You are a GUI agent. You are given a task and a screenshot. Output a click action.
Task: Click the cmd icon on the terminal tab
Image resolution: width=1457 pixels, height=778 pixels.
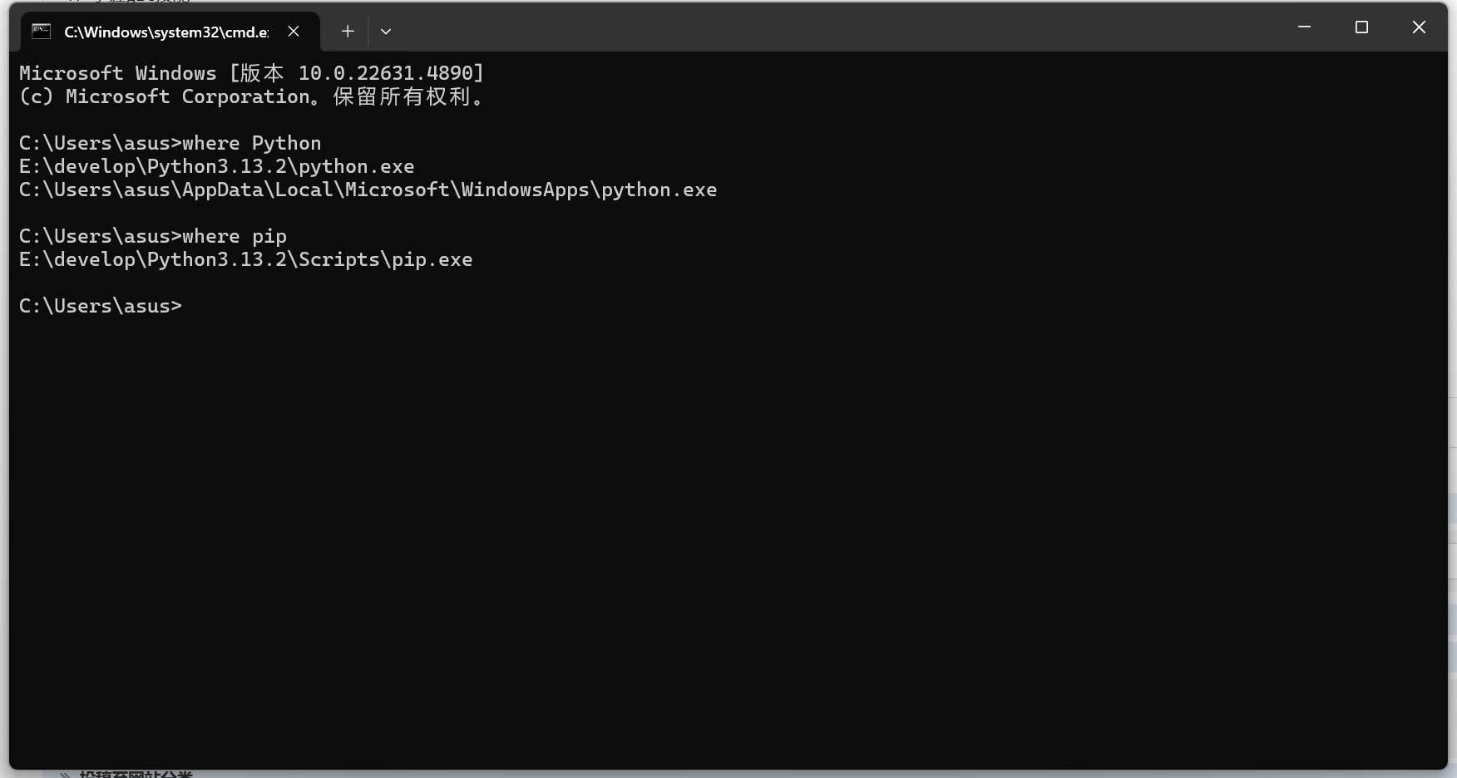click(41, 32)
